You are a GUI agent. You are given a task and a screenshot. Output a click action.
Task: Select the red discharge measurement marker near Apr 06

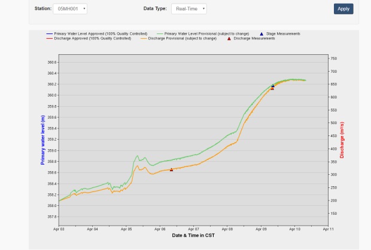coord(171,169)
